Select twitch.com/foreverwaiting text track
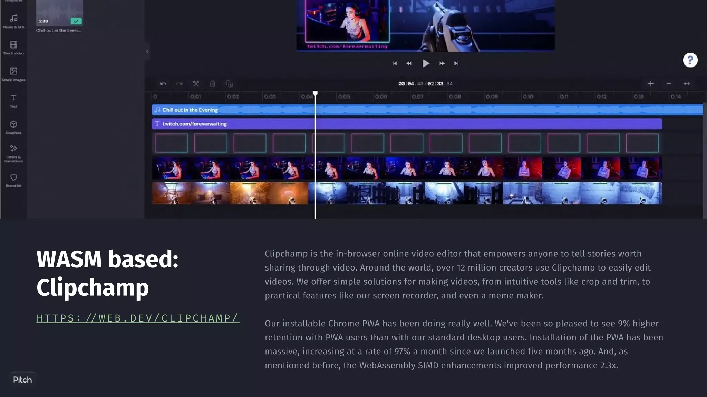This screenshot has height=397, width=707. click(x=407, y=124)
